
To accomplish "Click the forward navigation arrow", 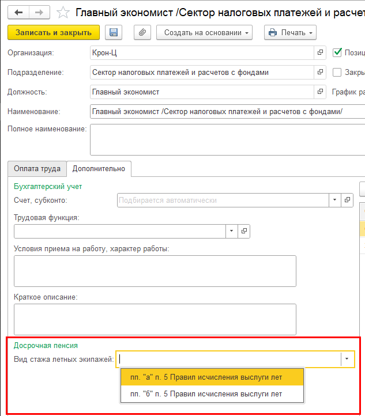I will point(39,12).
